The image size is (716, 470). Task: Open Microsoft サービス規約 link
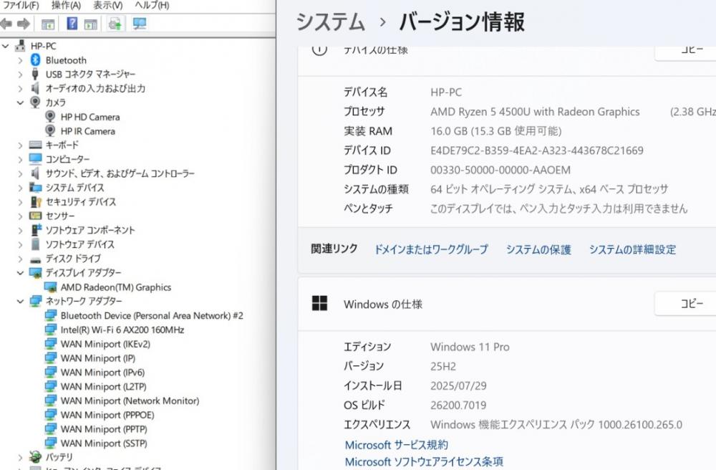point(397,445)
